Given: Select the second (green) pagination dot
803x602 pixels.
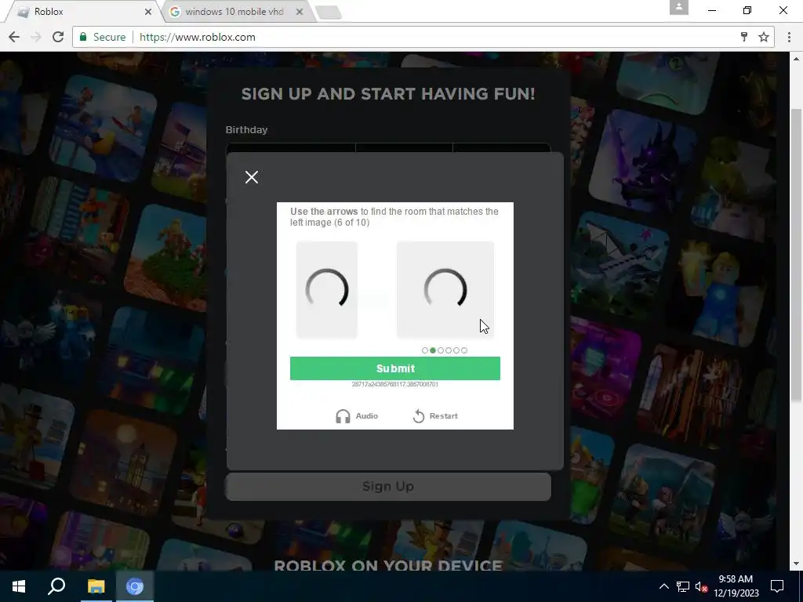Looking at the screenshot, I should (433, 350).
